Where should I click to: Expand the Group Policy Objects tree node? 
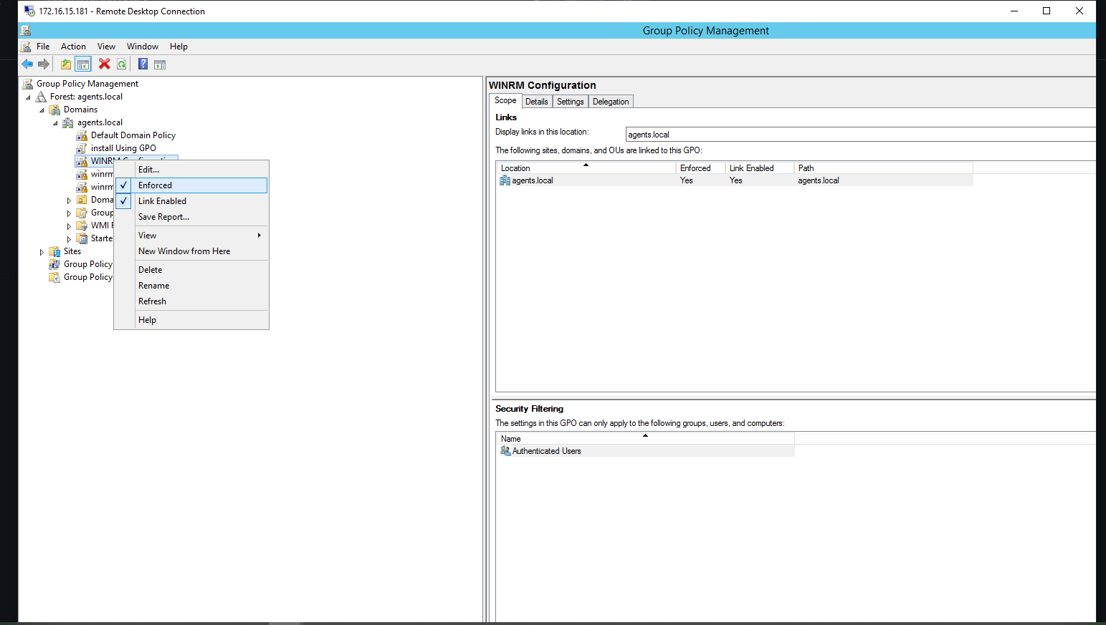(69, 213)
